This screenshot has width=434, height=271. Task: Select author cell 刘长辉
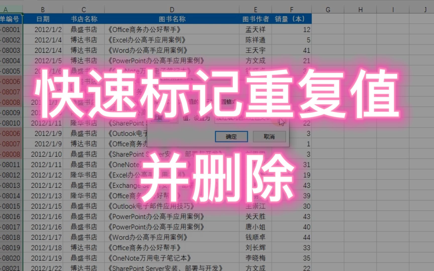[255, 248]
